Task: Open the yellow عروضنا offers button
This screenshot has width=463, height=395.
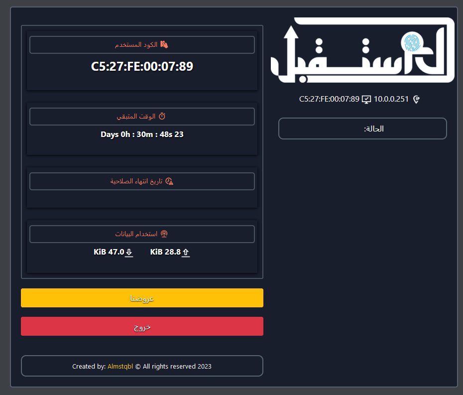Action: pyautogui.click(x=142, y=298)
